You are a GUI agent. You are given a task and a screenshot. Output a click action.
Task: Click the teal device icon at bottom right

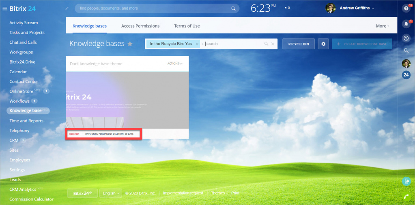(x=406, y=181)
